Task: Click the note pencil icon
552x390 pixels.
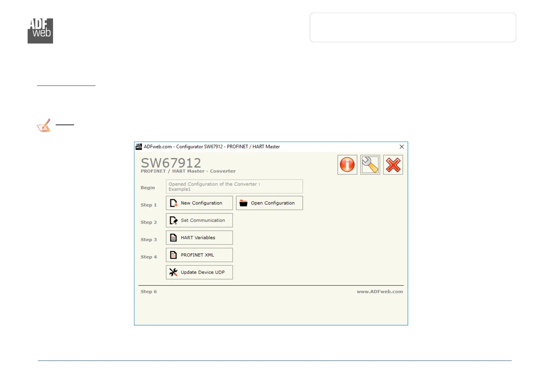Action: (44, 126)
